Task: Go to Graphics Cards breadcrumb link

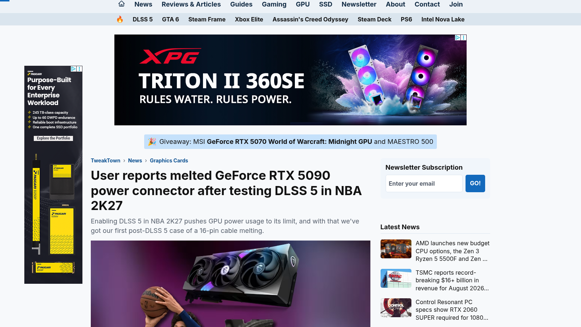Action: point(169,161)
